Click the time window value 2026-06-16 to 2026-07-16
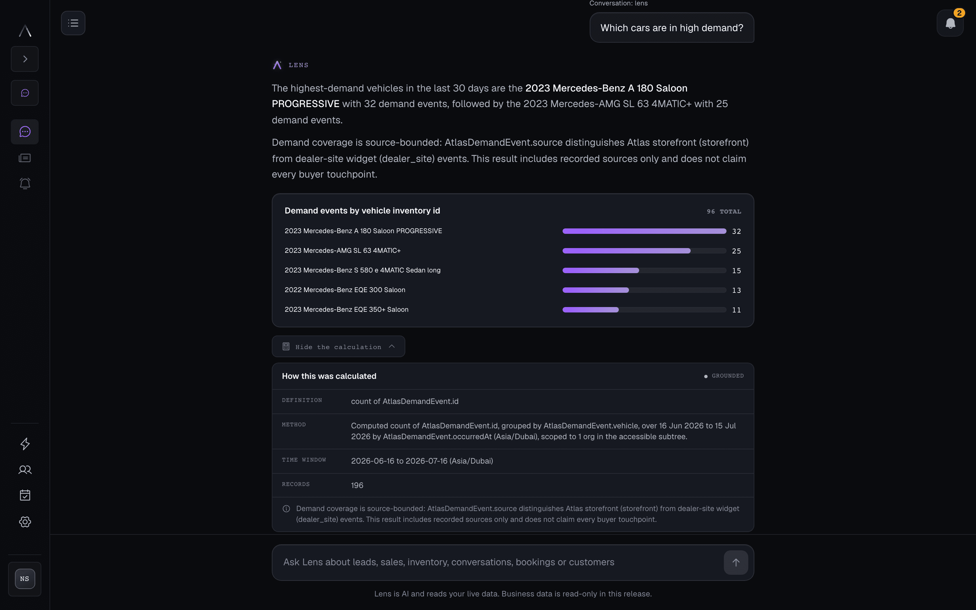This screenshot has height=610, width=976. [422, 461]
